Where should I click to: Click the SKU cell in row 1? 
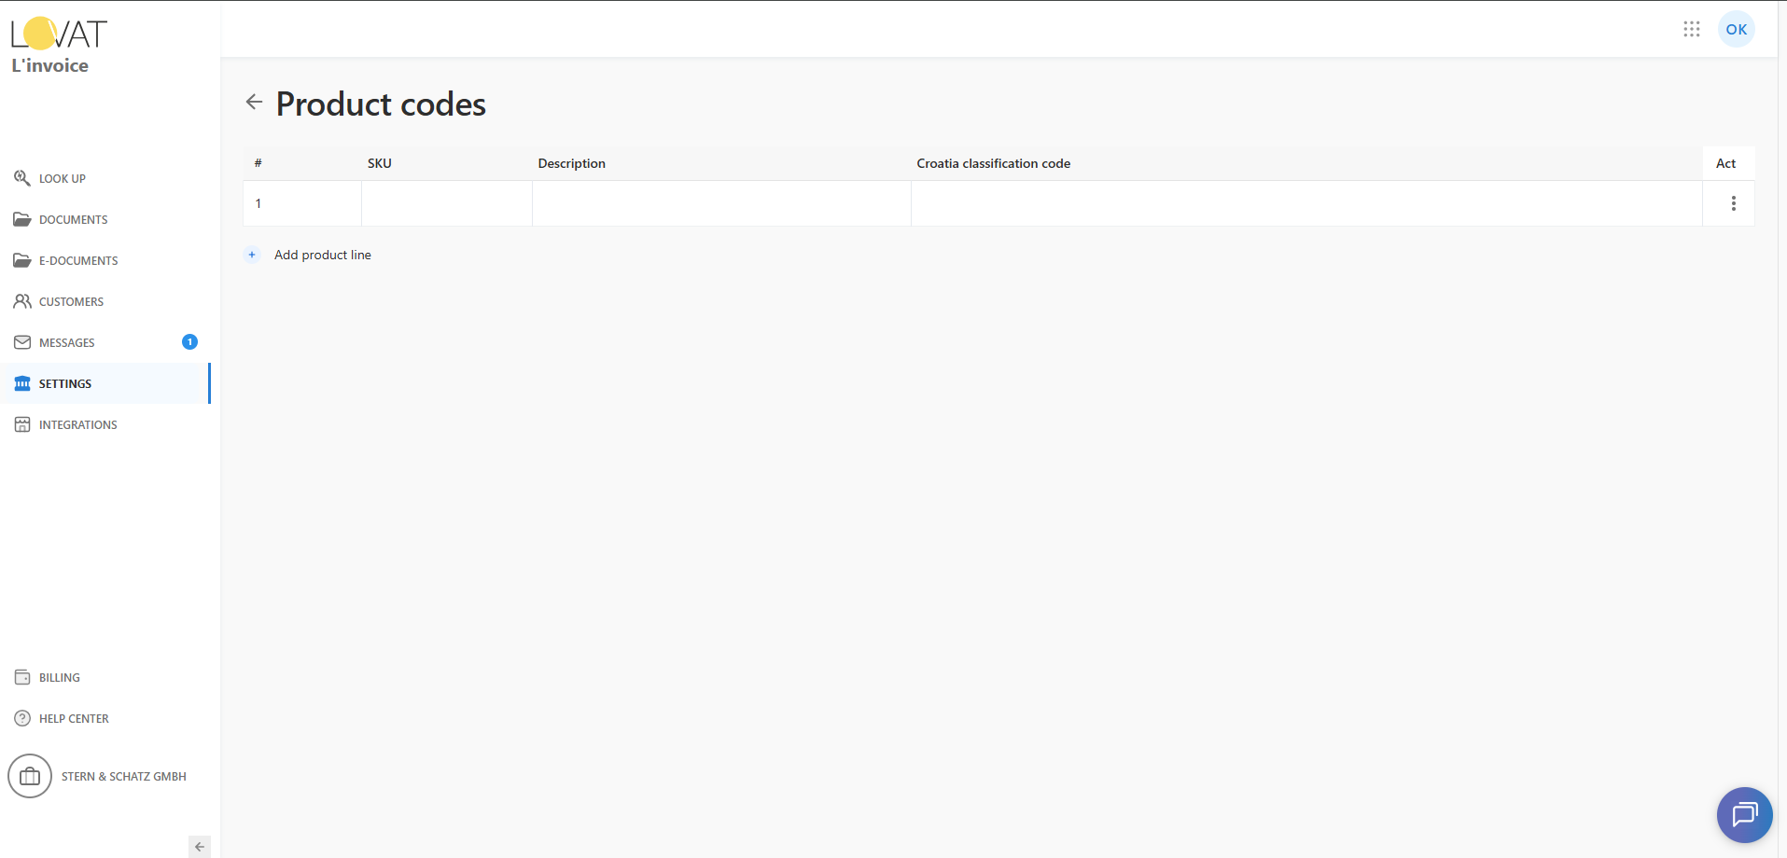tap(446, 203)
